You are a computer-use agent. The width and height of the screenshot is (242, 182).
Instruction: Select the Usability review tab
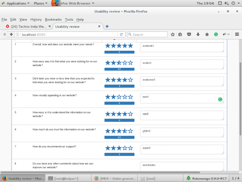coord(78,27)
